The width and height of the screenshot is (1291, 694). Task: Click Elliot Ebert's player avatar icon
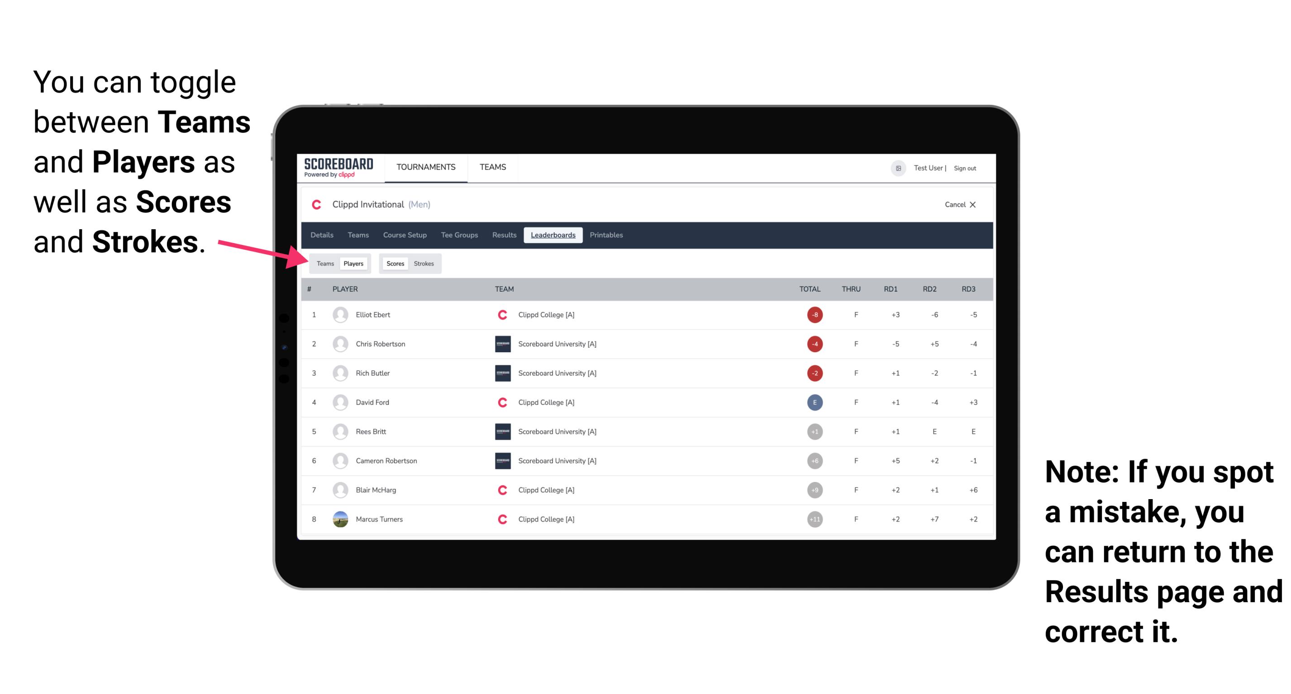pyautogui.click(x=339, y=315)
